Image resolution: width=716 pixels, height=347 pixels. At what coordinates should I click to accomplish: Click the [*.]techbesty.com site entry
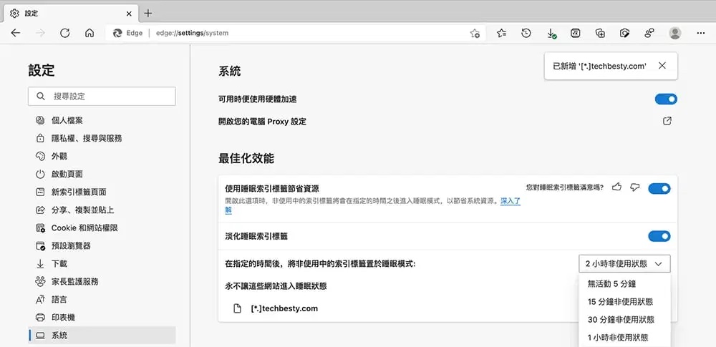point(284,308)
